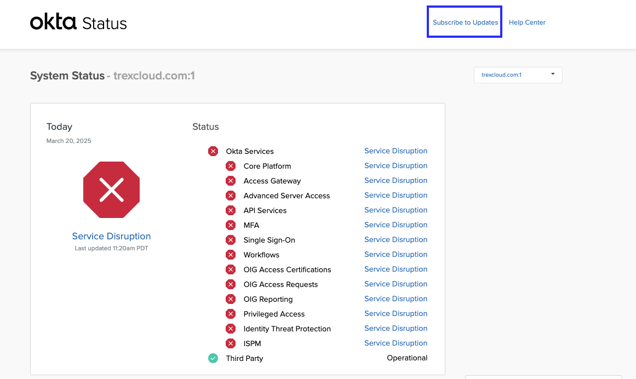Click the Okta Status logo

[x=78, y=22]
